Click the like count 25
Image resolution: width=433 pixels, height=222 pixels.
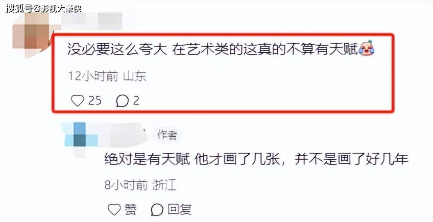95,101
